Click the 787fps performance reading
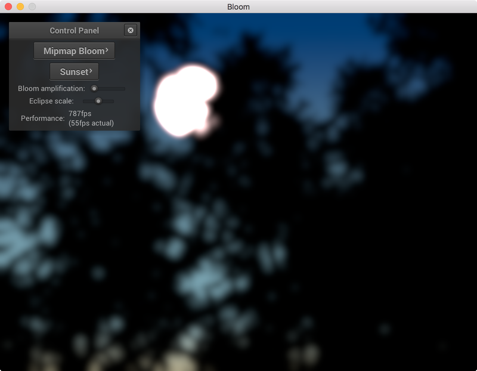 tap(80, 114)
